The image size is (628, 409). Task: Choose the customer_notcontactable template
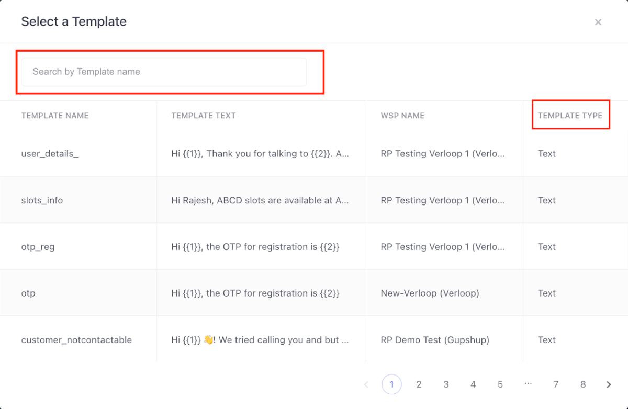coord(76,340)
